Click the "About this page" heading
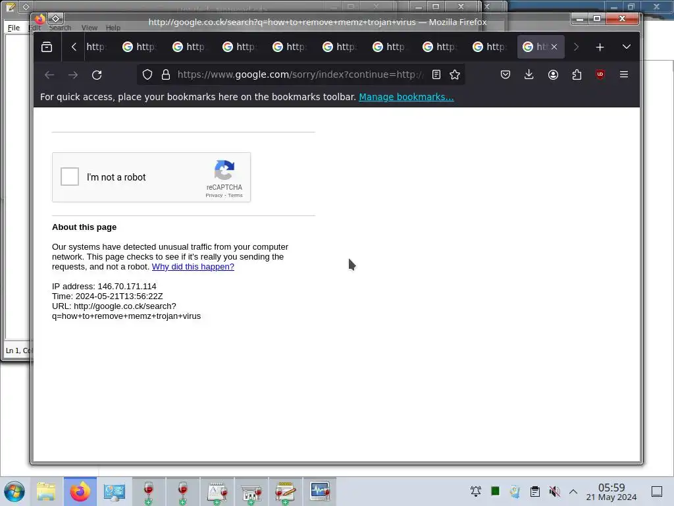The image size is (674, 506). [x=84, y=227]
